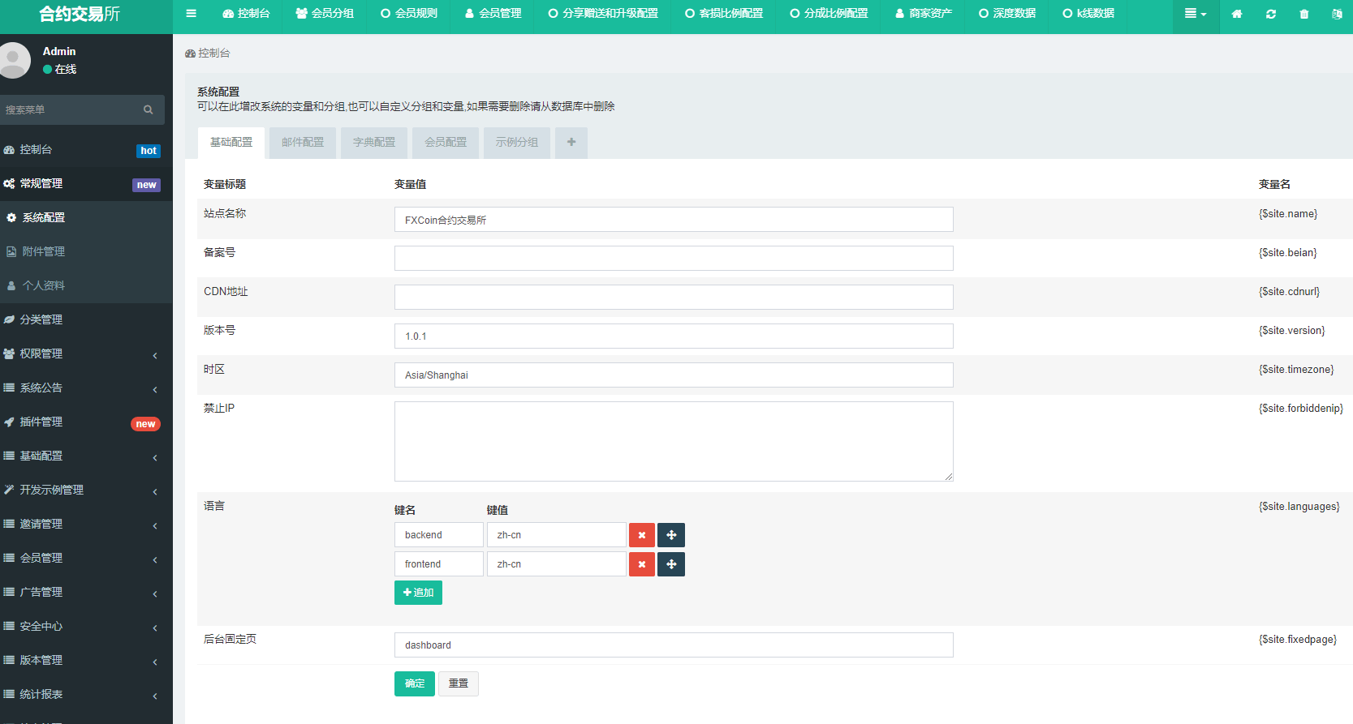Toggle the sidebar hamburger menu icon
Image resolution: width=1353 pixels, height=724 pixels.
click(192, 14)
